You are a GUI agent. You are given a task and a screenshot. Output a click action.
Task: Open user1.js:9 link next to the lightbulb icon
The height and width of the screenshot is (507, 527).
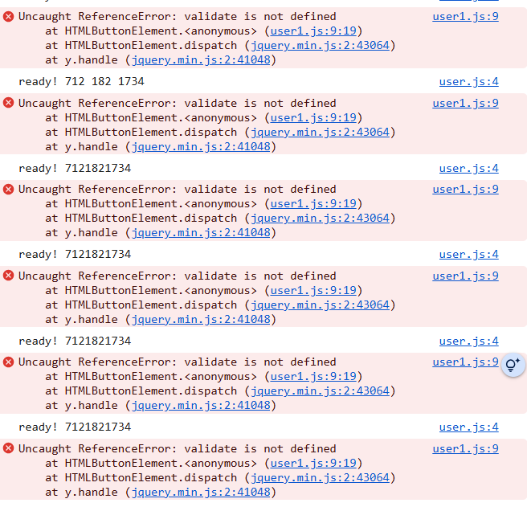point(465,362)
